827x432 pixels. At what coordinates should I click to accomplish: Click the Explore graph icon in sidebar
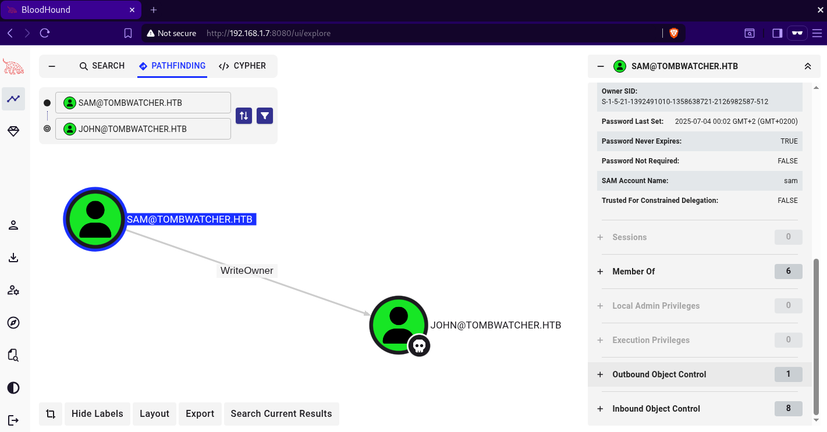(x=13, y=99)
